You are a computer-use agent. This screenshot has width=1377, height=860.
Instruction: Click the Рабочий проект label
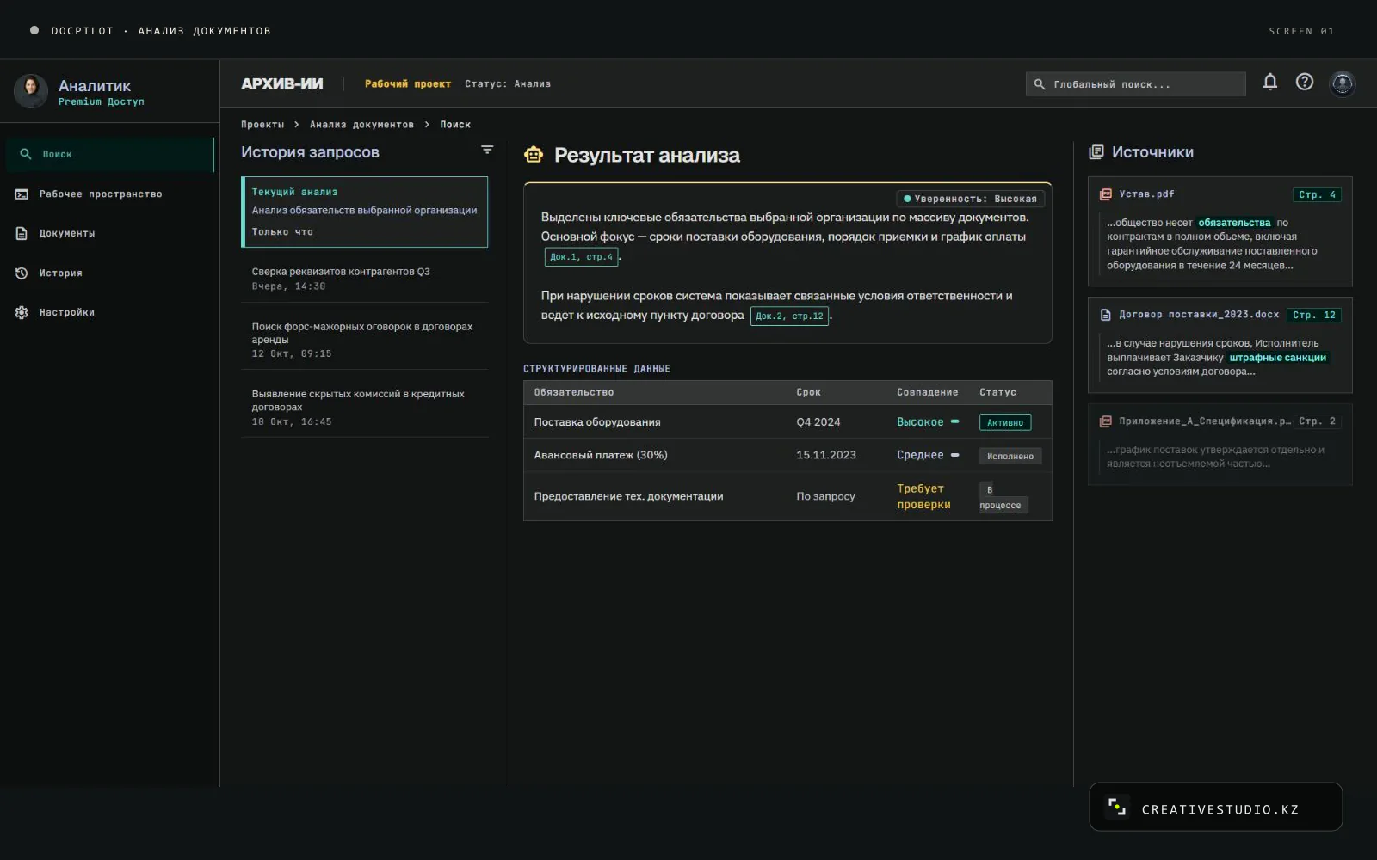(x=408, y=84)
